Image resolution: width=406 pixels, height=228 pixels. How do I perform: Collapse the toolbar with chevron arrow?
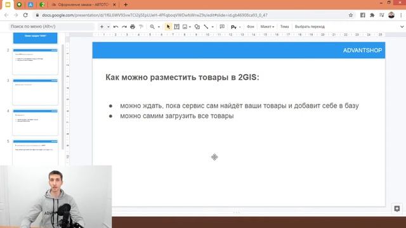point(402,27)
